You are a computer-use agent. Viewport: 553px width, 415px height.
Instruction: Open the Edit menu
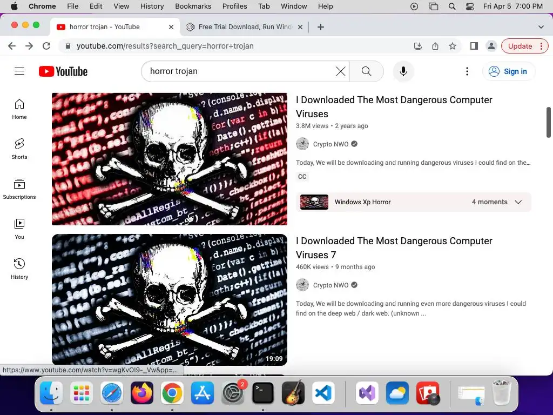(x=96, y=6)
